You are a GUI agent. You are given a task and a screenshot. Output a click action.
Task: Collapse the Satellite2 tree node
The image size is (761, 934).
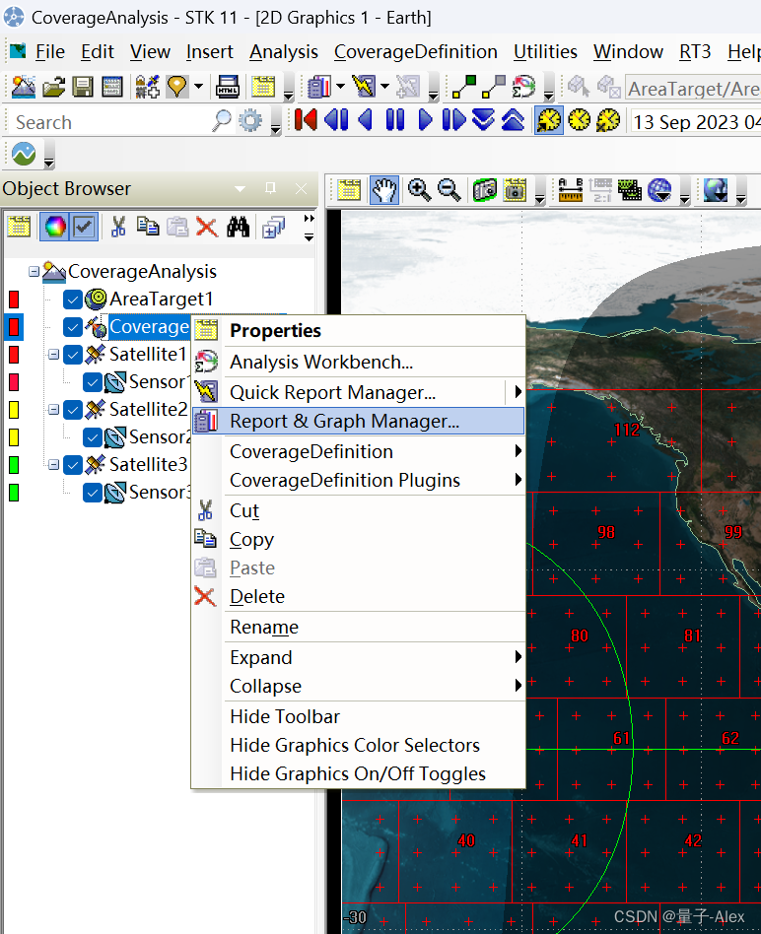click(53, 409)
